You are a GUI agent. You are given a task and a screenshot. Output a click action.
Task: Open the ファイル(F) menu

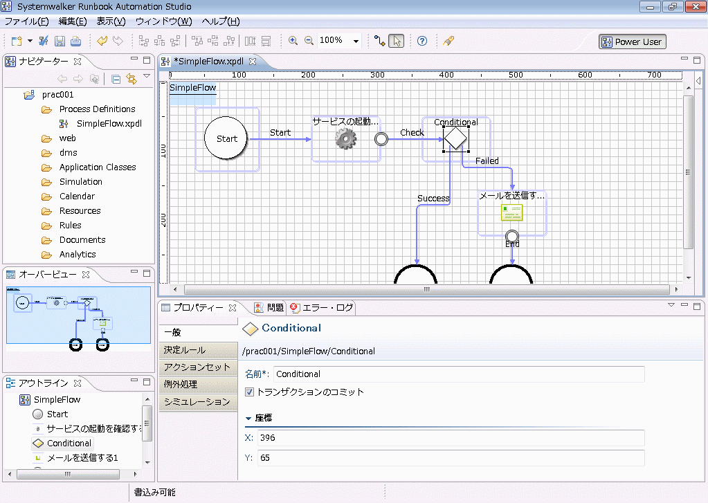[26, 21]
